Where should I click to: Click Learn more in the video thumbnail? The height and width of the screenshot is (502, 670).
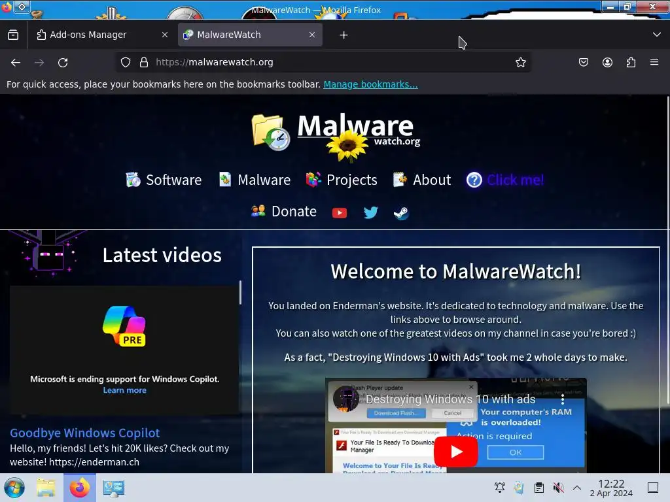[124, 390]
